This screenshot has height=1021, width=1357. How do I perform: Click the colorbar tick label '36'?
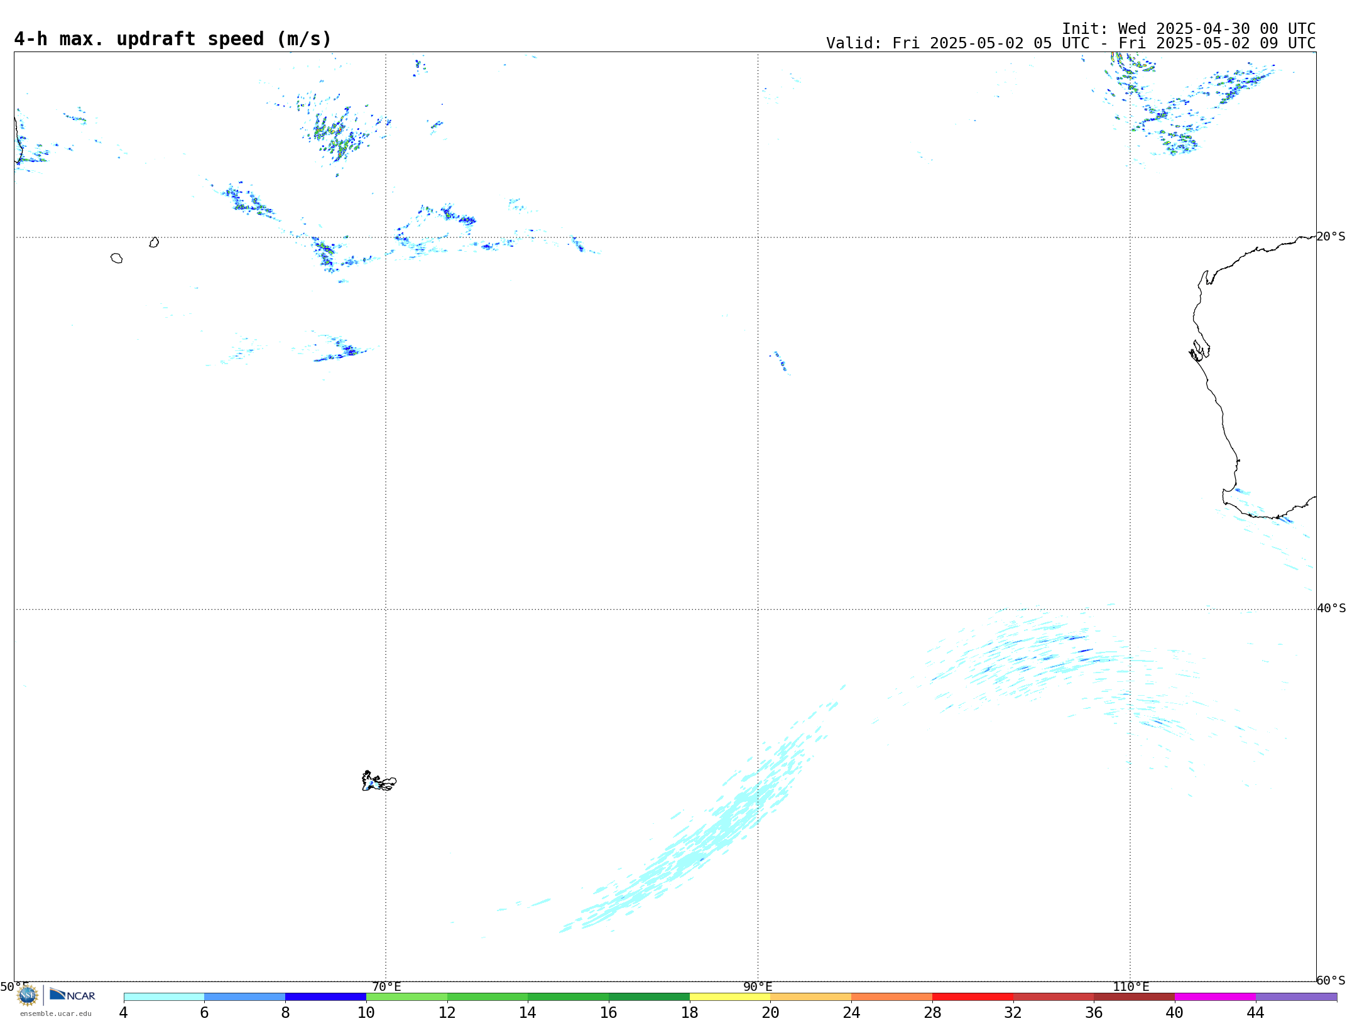point(1094,1012)
